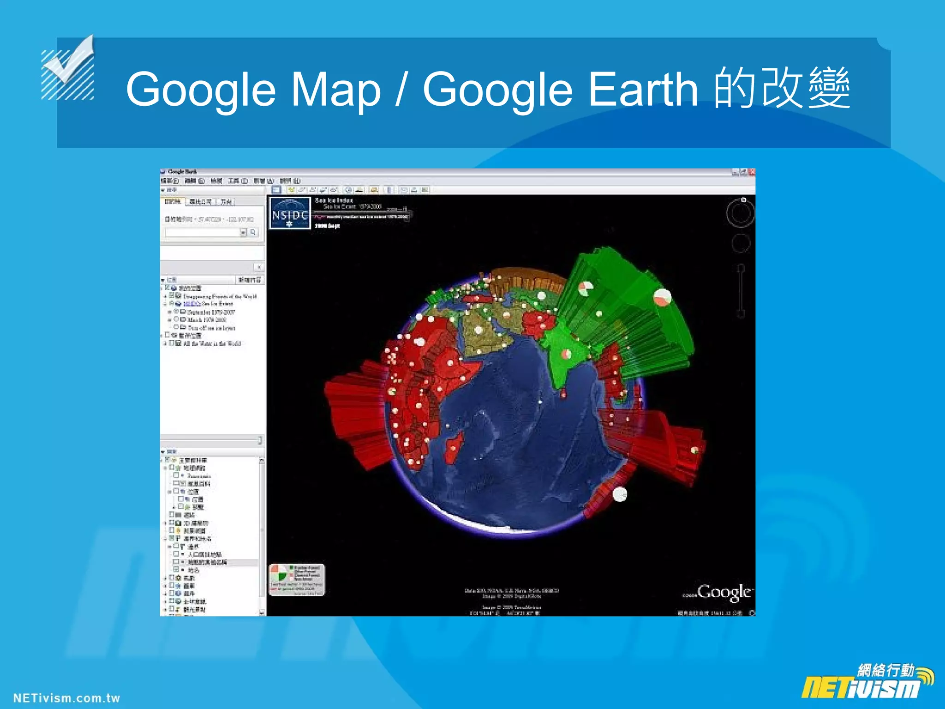Click the Layers panel vertical scrollbar

262,536
